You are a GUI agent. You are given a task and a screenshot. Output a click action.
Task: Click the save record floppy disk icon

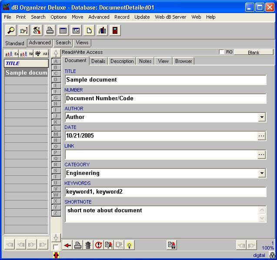pyautogui.click(x=172, y=245)
